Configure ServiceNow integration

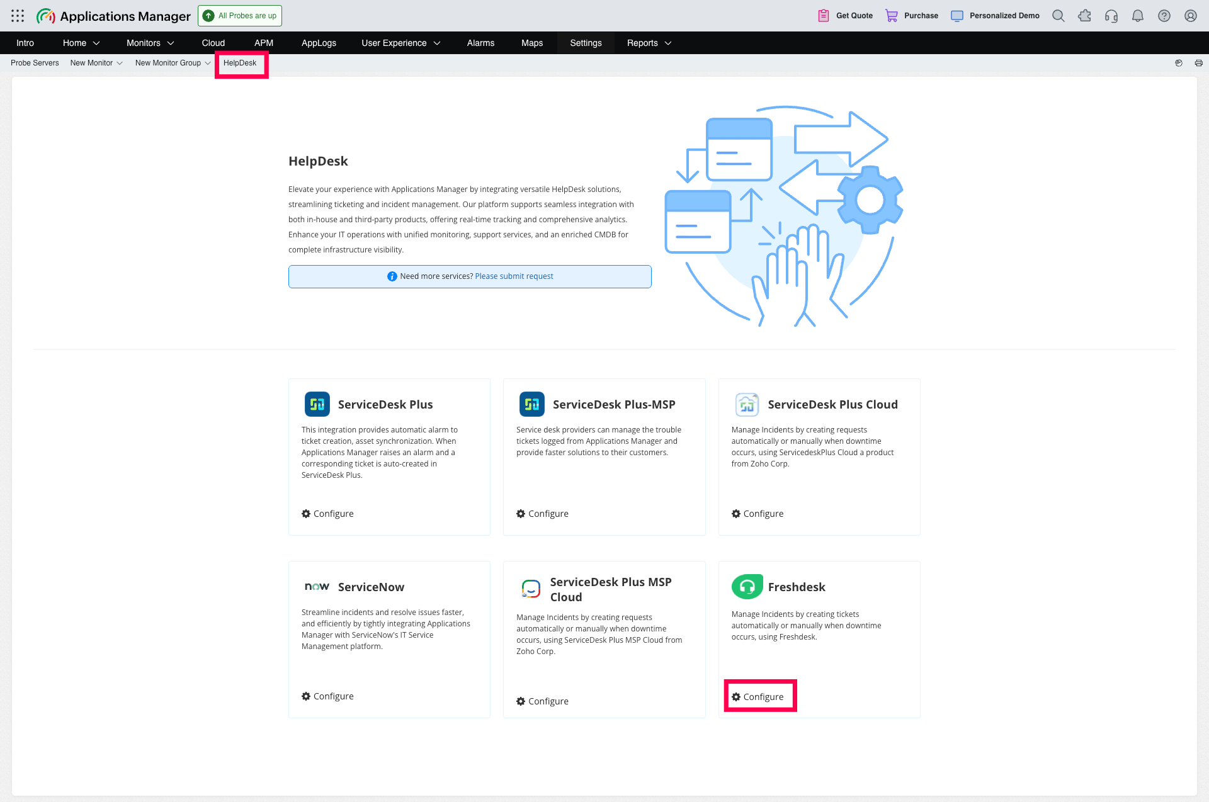[327, 696]
